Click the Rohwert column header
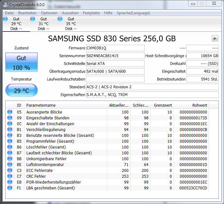Screen dimensions: 224x204 [191, 105]
